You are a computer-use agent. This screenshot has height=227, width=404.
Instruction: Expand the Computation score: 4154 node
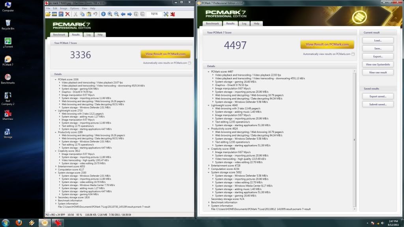click(x=209, y=169)
